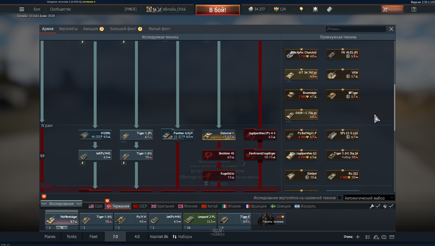Select the Tiger II (P) research card
Viewport: 435px width, 246px height.
(x=136, y=135)
